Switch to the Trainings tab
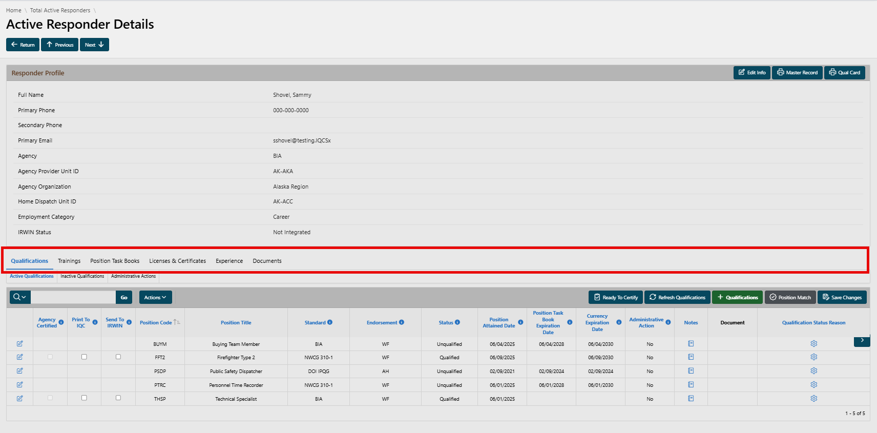Screen dimensions: 877x433 pyautogui.click(x=69, y=261)
